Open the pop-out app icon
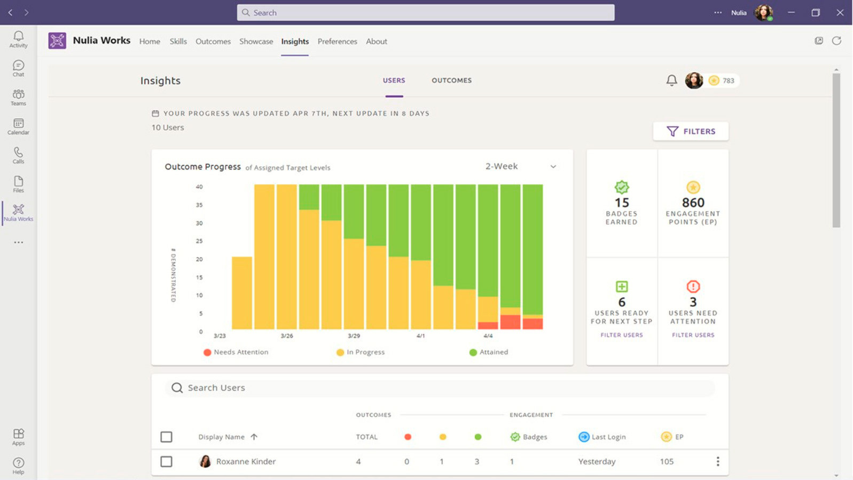Screen dimensions: 853x480 819,41
